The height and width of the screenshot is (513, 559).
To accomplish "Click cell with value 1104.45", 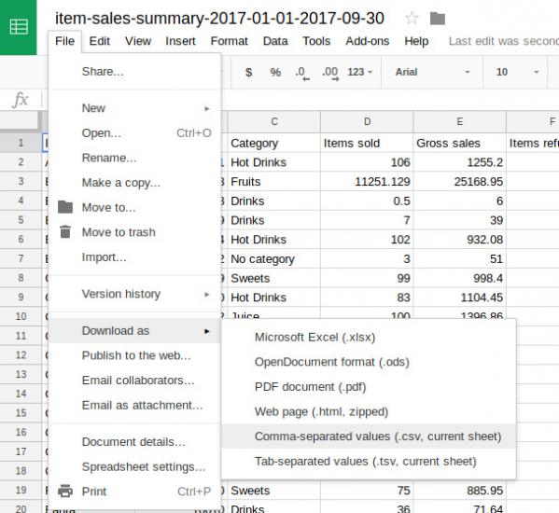I will coord(460,298).
